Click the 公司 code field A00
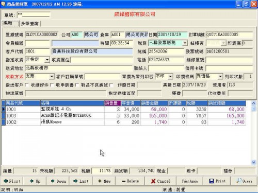 click(76, 34)
